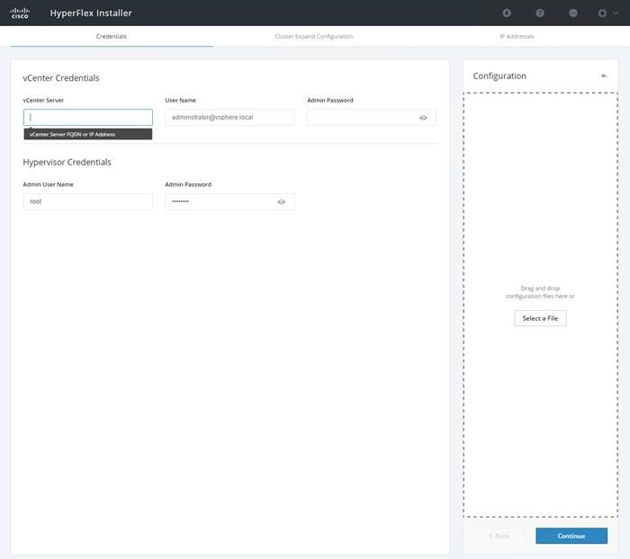Screen dimensions: 630x559
Task: Select the Hypervisor Admin User Name field
Action: [x=88, y=201]
